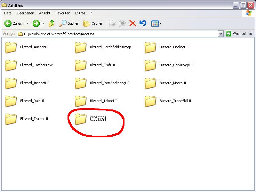Viewport: 256px width, 192px height.
Task: Click the UI Central folder name
Action: tap(98, 119)
